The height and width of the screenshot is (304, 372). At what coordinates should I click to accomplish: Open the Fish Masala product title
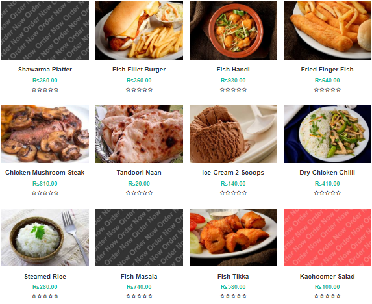[139, 277]
